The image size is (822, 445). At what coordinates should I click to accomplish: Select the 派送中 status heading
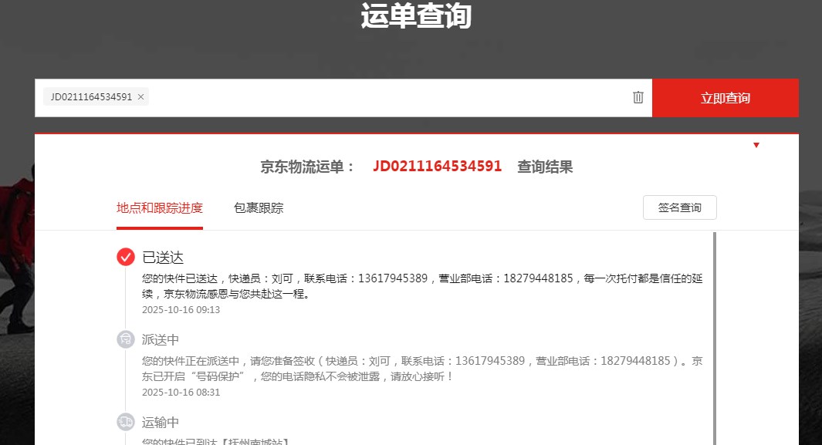pyautogui.click(x=161, y=340)
